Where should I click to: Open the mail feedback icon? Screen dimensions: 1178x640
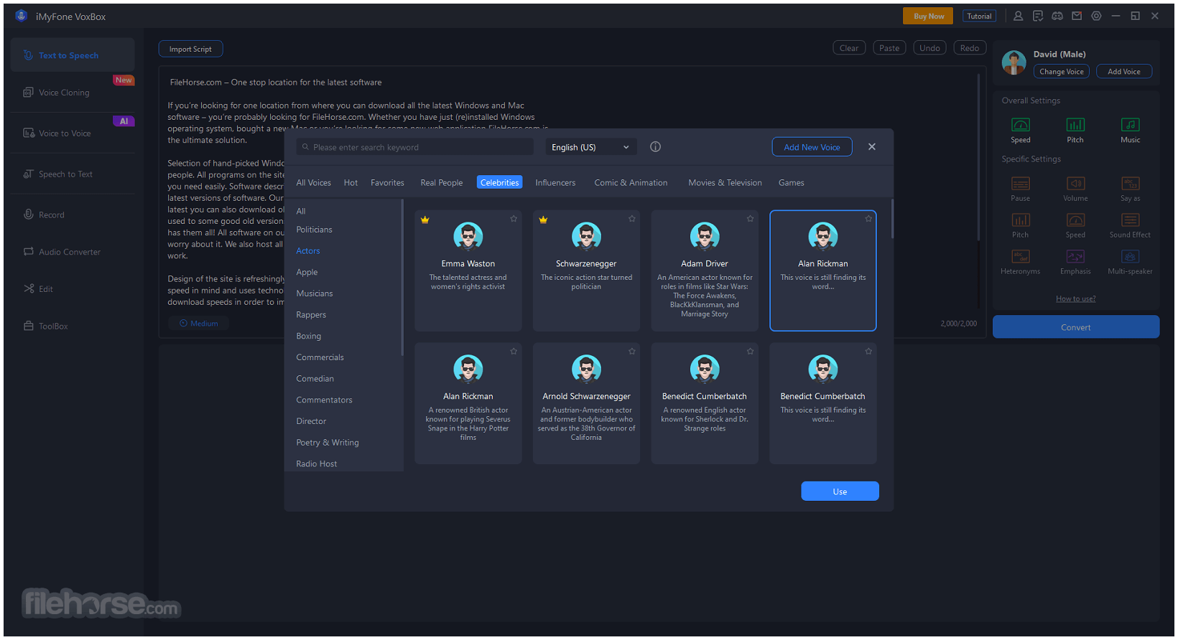pos(1077,16)
